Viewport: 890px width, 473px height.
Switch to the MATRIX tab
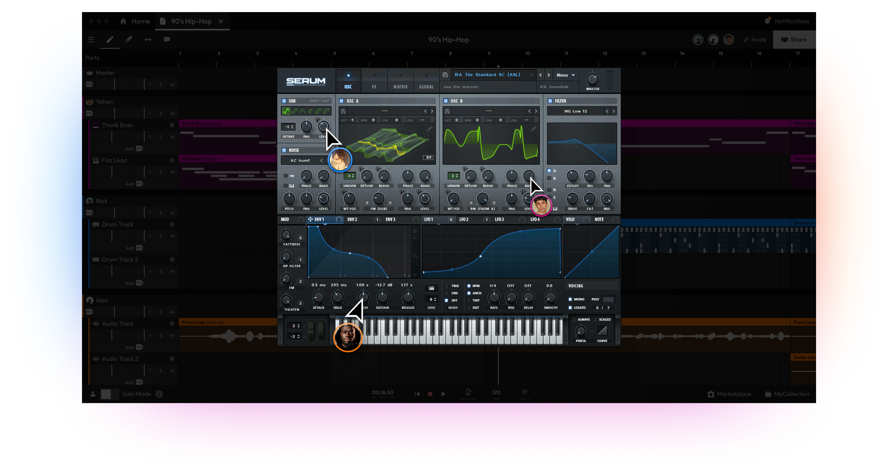click(x=400, y=81)
